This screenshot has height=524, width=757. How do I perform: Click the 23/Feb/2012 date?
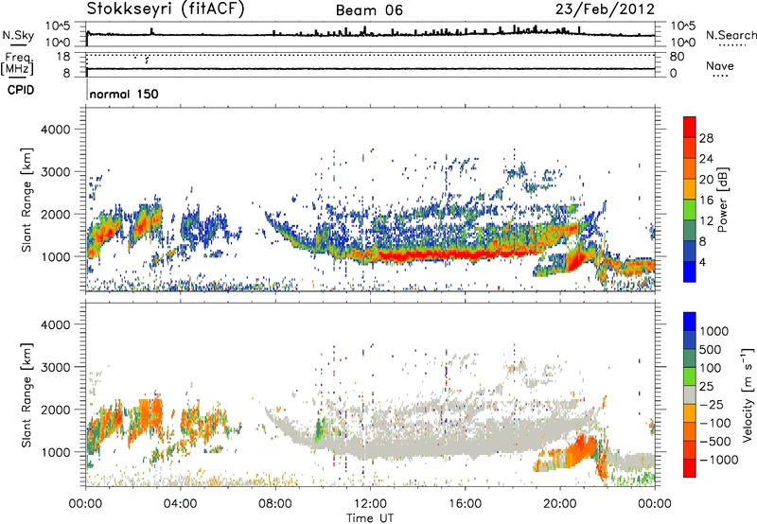pyautogui.click(x=605, y=9)
